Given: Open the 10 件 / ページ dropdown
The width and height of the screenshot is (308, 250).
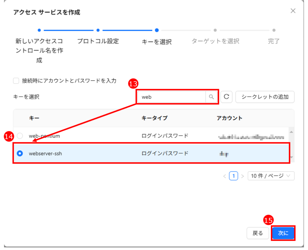Looking at the screenshot, I should pyautogui.click(x=271, y=176).
